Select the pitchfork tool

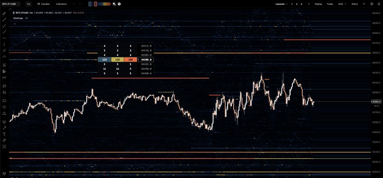coord(4,121)
